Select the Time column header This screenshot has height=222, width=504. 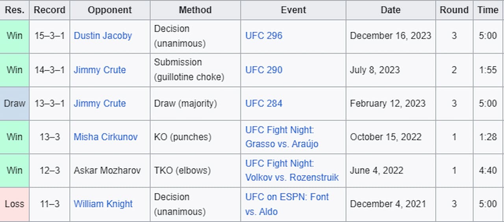coord(488,10)
